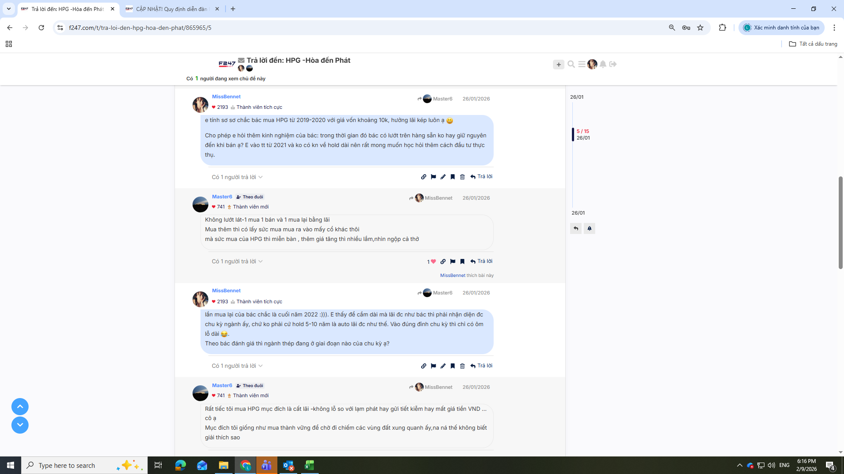Expand replies under Master6's first reply

pyautogui.click(x=237, y=262)
